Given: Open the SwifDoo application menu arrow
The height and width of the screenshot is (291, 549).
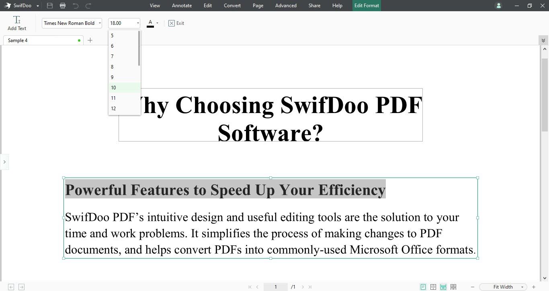Looking at the screenshot, I should pos(37,6).
